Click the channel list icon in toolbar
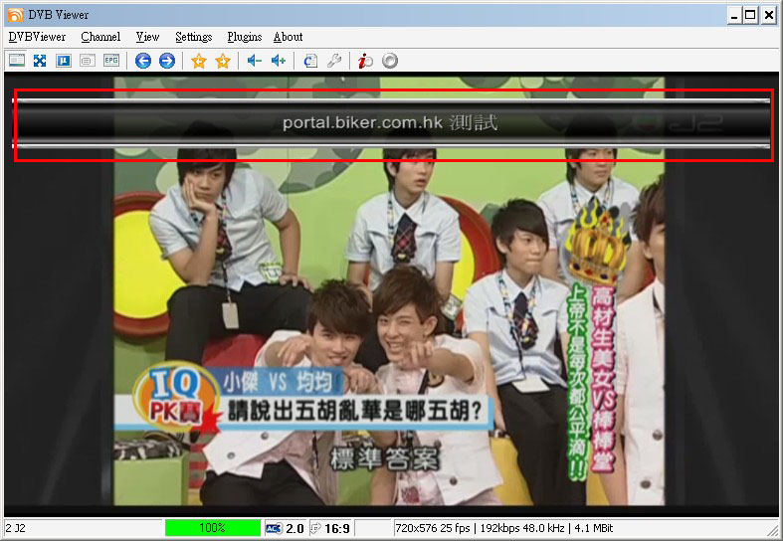Viewport: 783px width, 541px height. click(17, 61)
